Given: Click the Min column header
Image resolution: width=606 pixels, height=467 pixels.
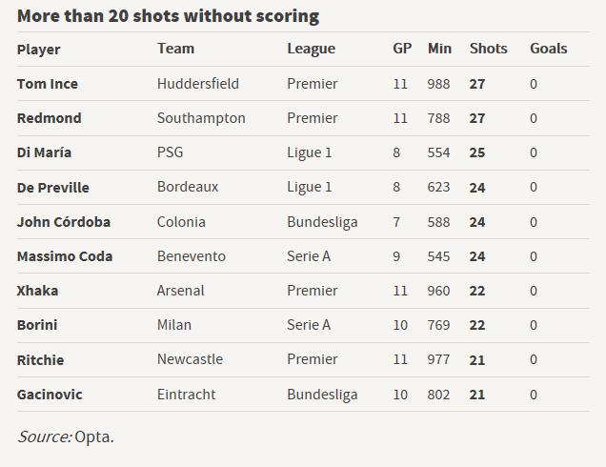Looking at the screenshot, I should tap(439, 49).
